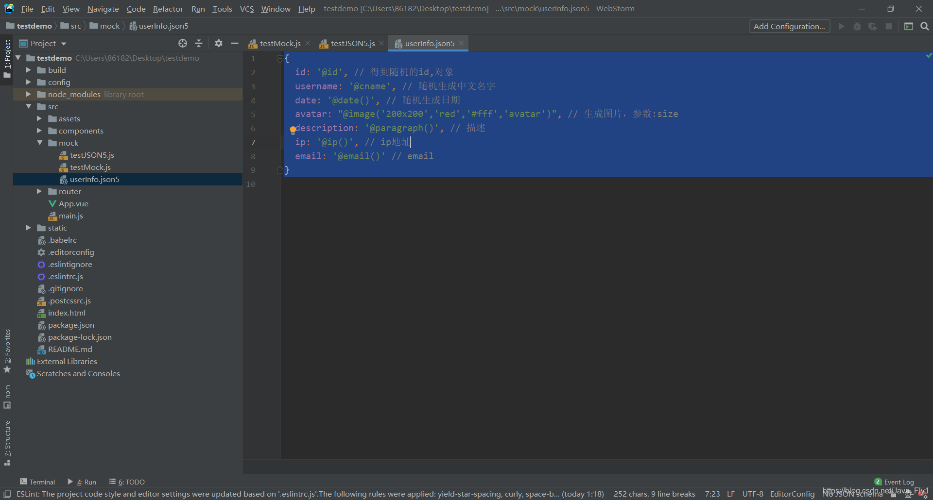Click the Collapse All icon in Project panel
The height and width of the screenshot is (500, 933).
tap(199, 43)
